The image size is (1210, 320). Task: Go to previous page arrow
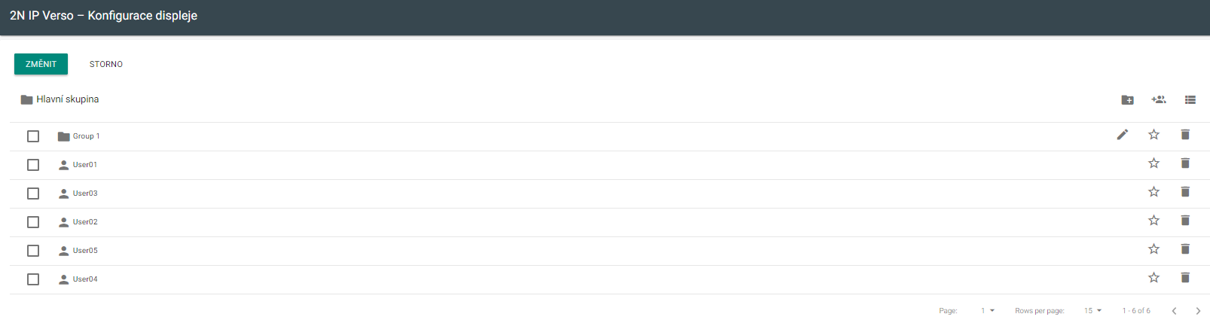point(1174,311)
